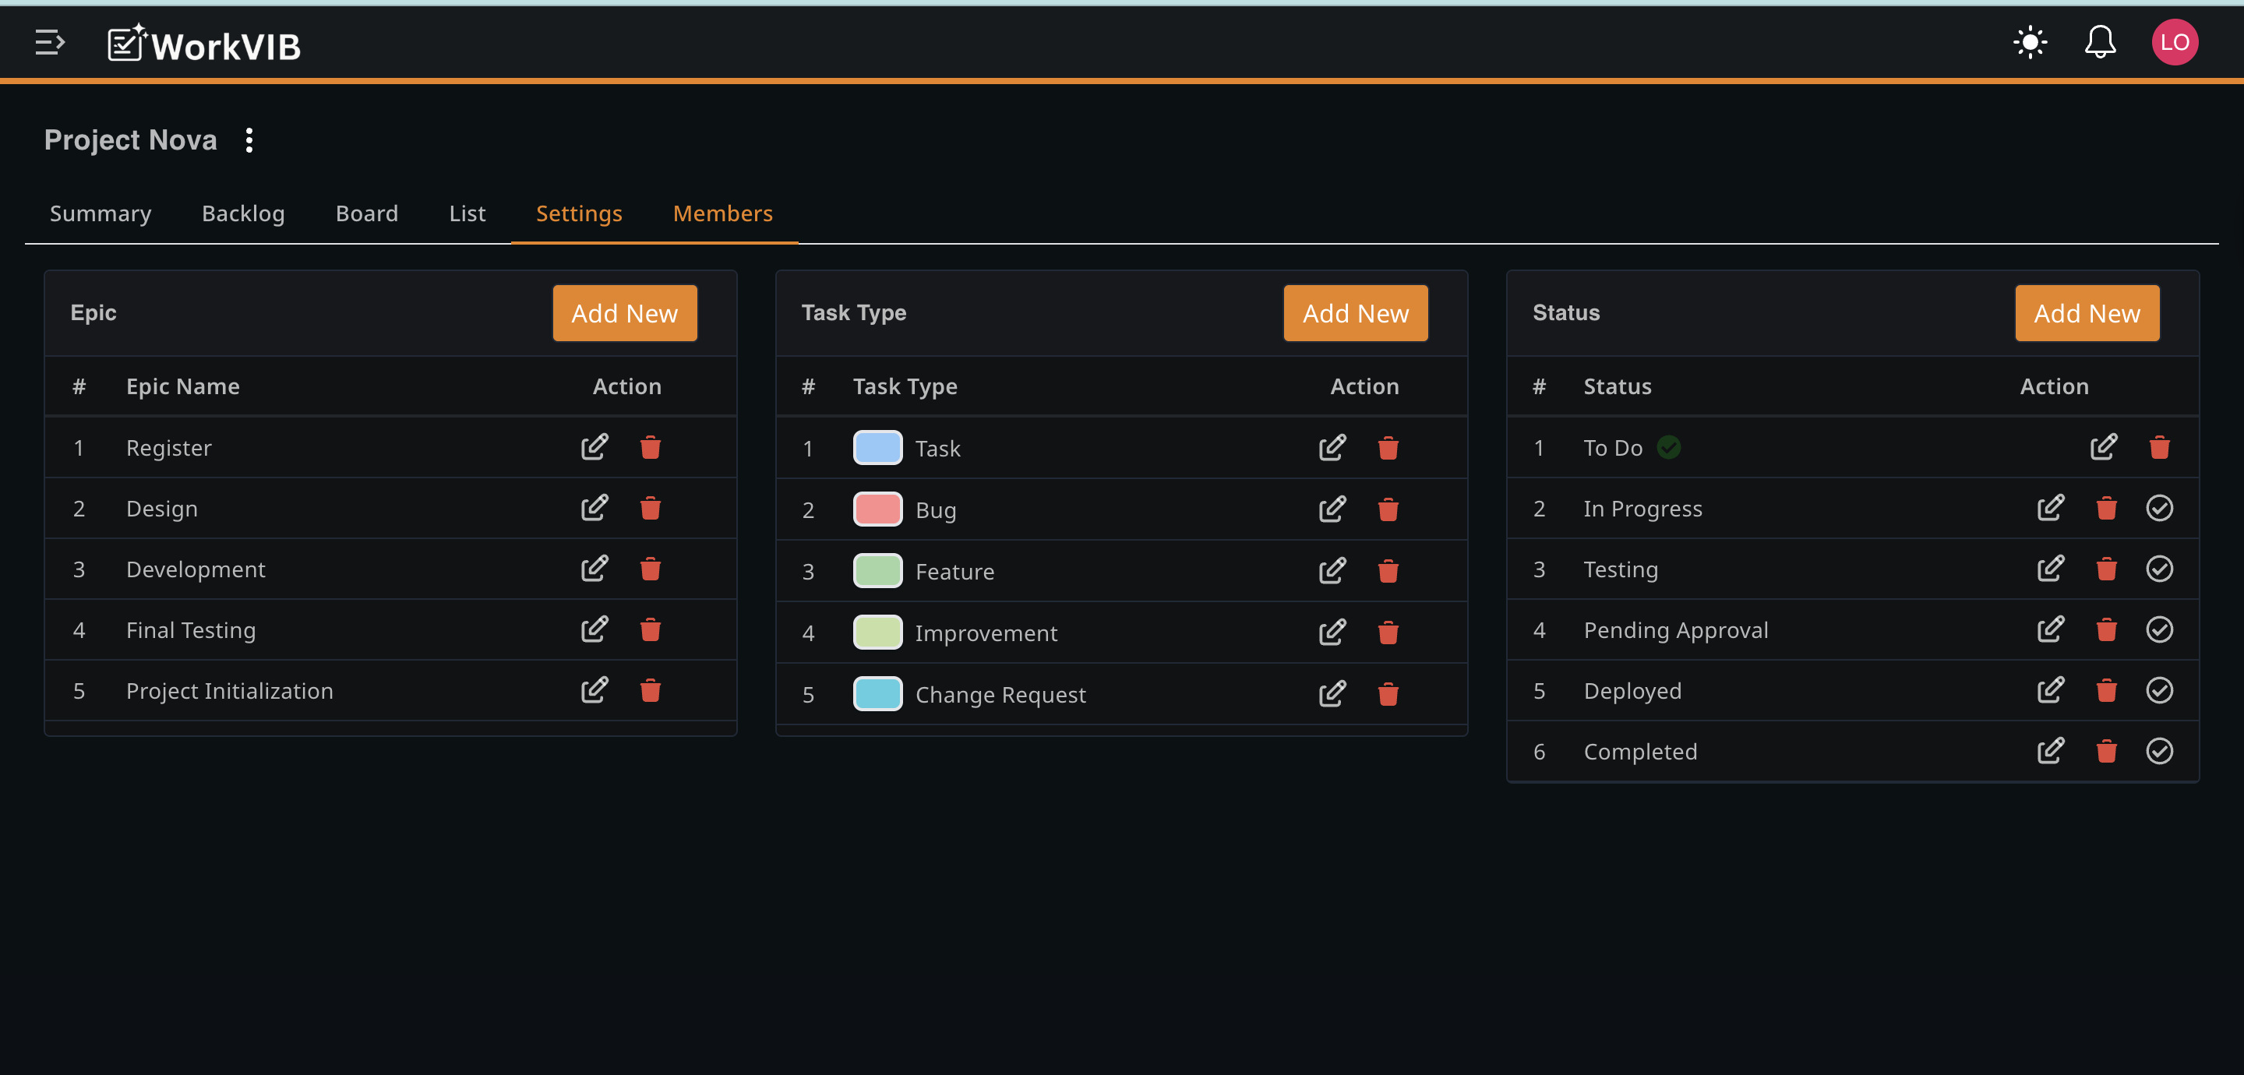The width and height of the screenshot is (2244, 1075).
Task: Set In Progress as default status
Action: [2158, 508]
